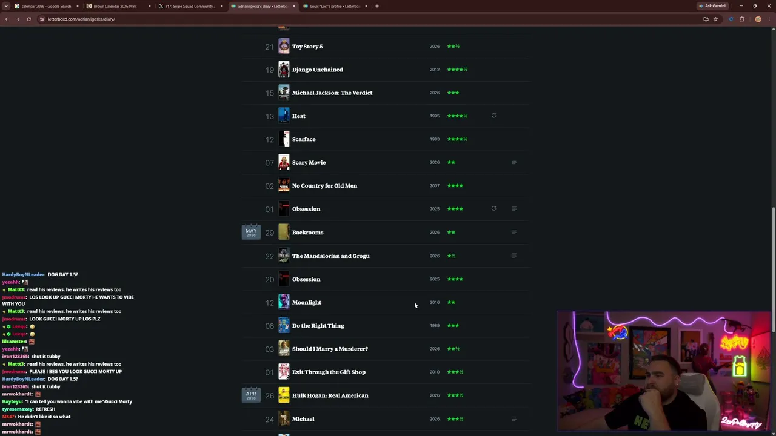This screenshot has height=436, width=776.
Task: Open review icon for The Mandalorian and Grogu
Action: tap(513, 256)
